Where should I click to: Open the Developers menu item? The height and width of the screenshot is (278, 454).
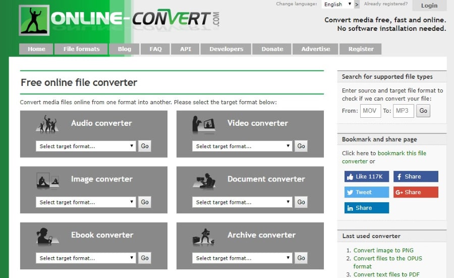(x=226, y=49)
